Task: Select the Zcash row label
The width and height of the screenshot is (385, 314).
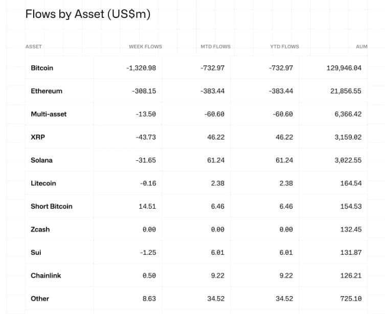Action: [40, 229]
